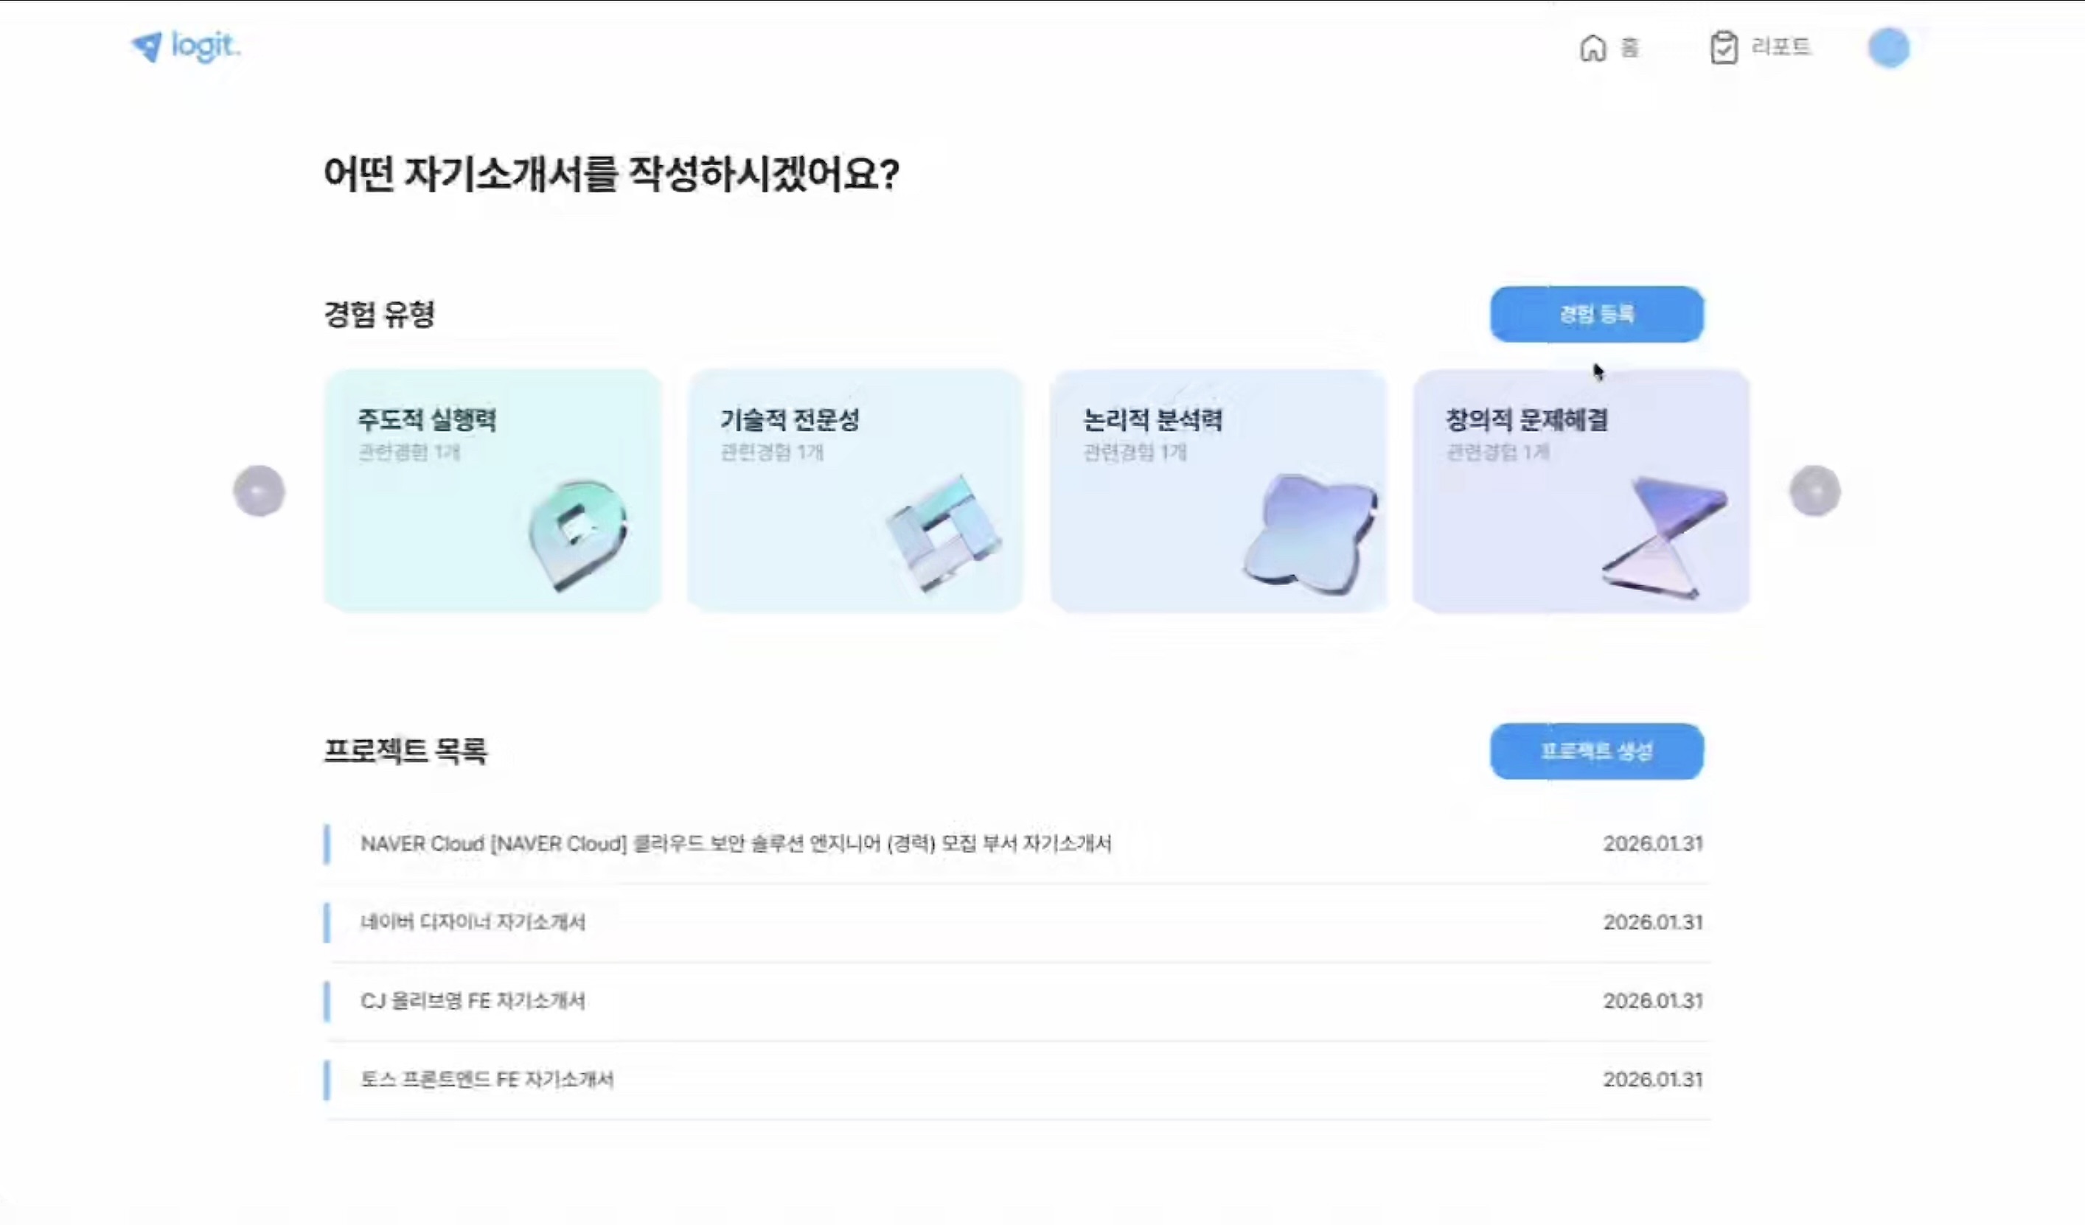Open 토스 프론트엔드 FE 자기소개서 project
The height and width of the screenshot is (1225, 2085).
point(487,1079)
